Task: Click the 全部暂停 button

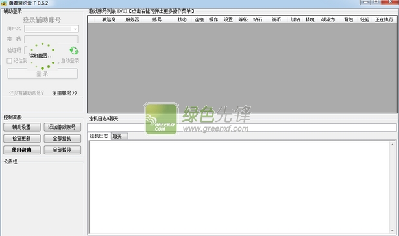Action: click(x=62, y=150)
